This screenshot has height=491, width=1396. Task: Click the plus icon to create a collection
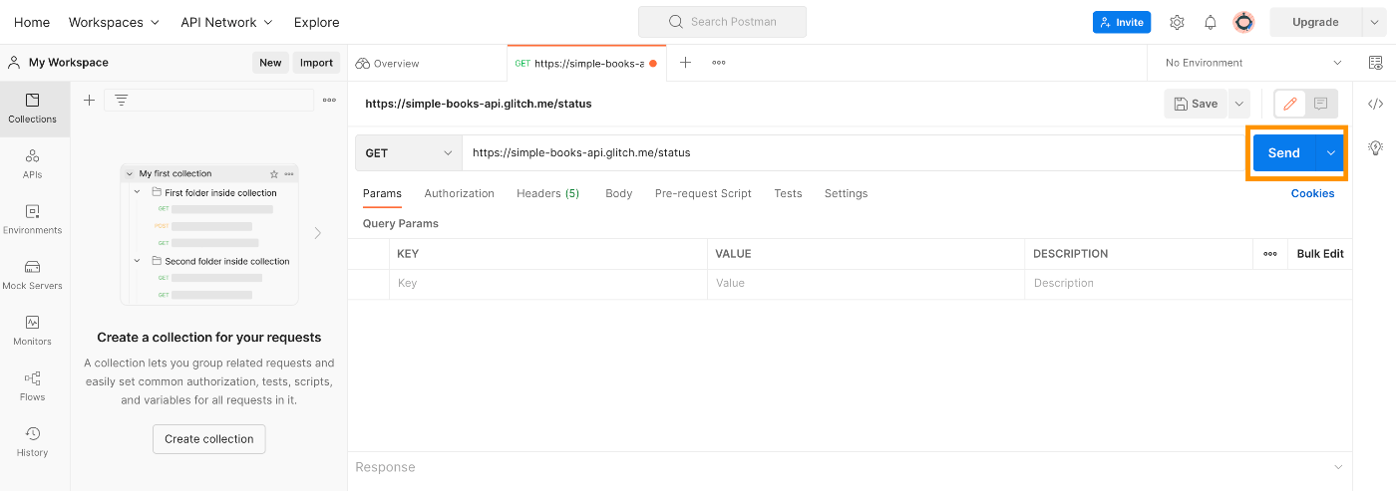89,100
